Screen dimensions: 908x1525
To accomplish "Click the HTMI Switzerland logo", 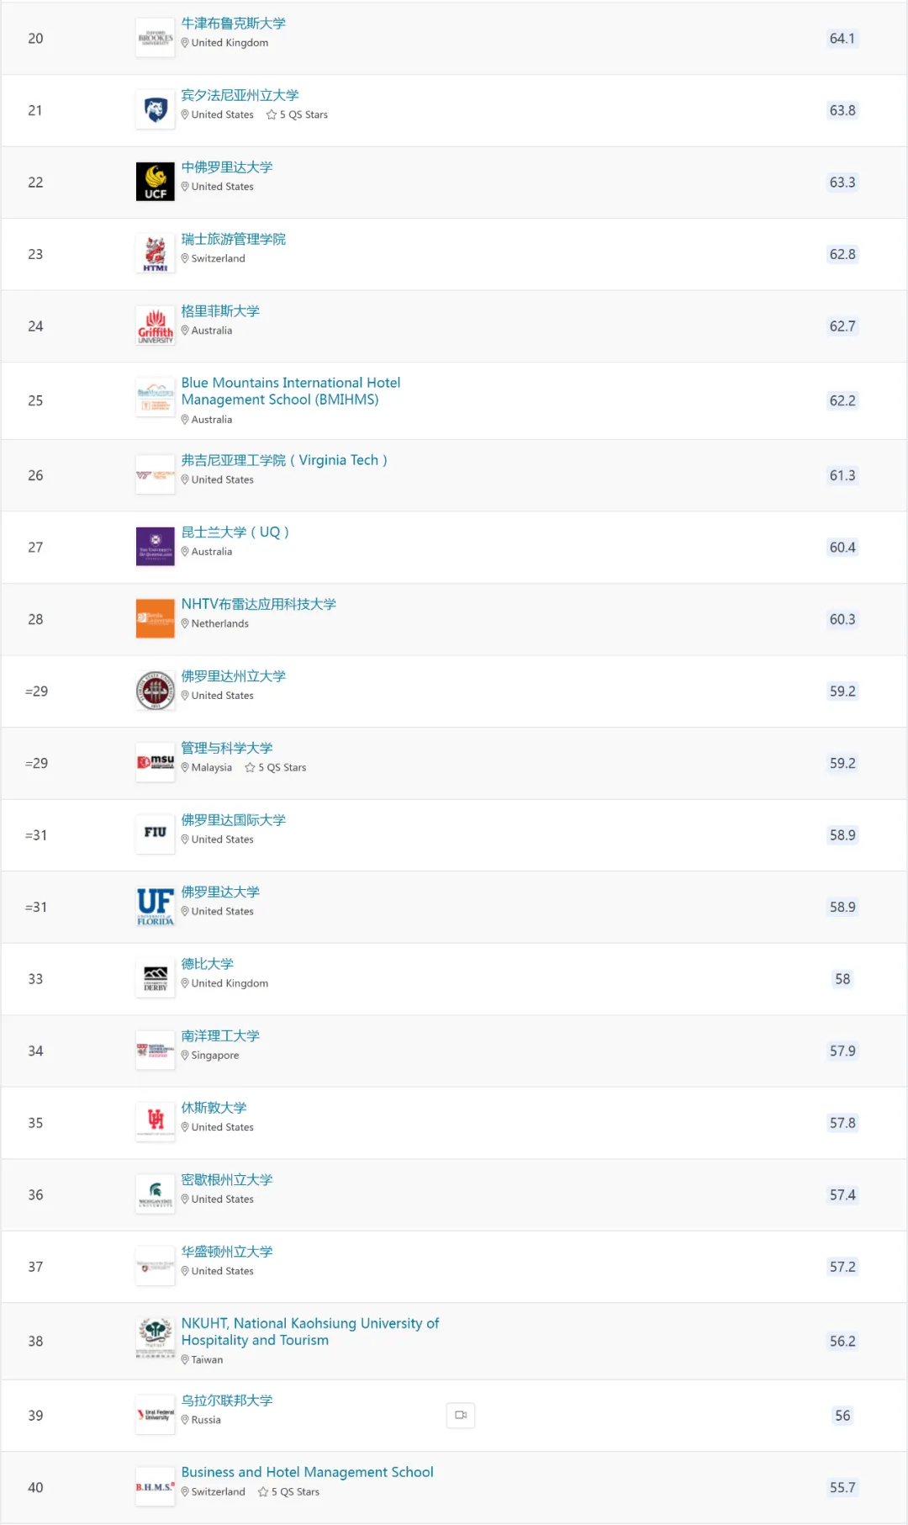I will [x=156, y=254].
